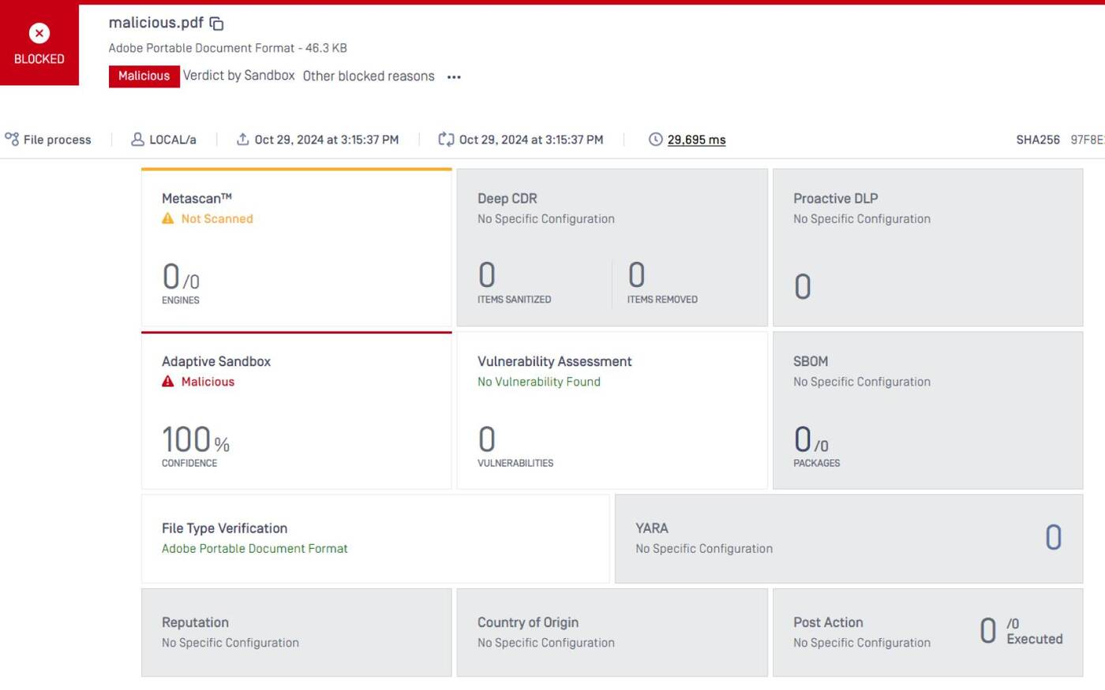1105x690 pixels.
Task: Copy the malicious.pdf filename icon
Action: [x=216, y=24]
